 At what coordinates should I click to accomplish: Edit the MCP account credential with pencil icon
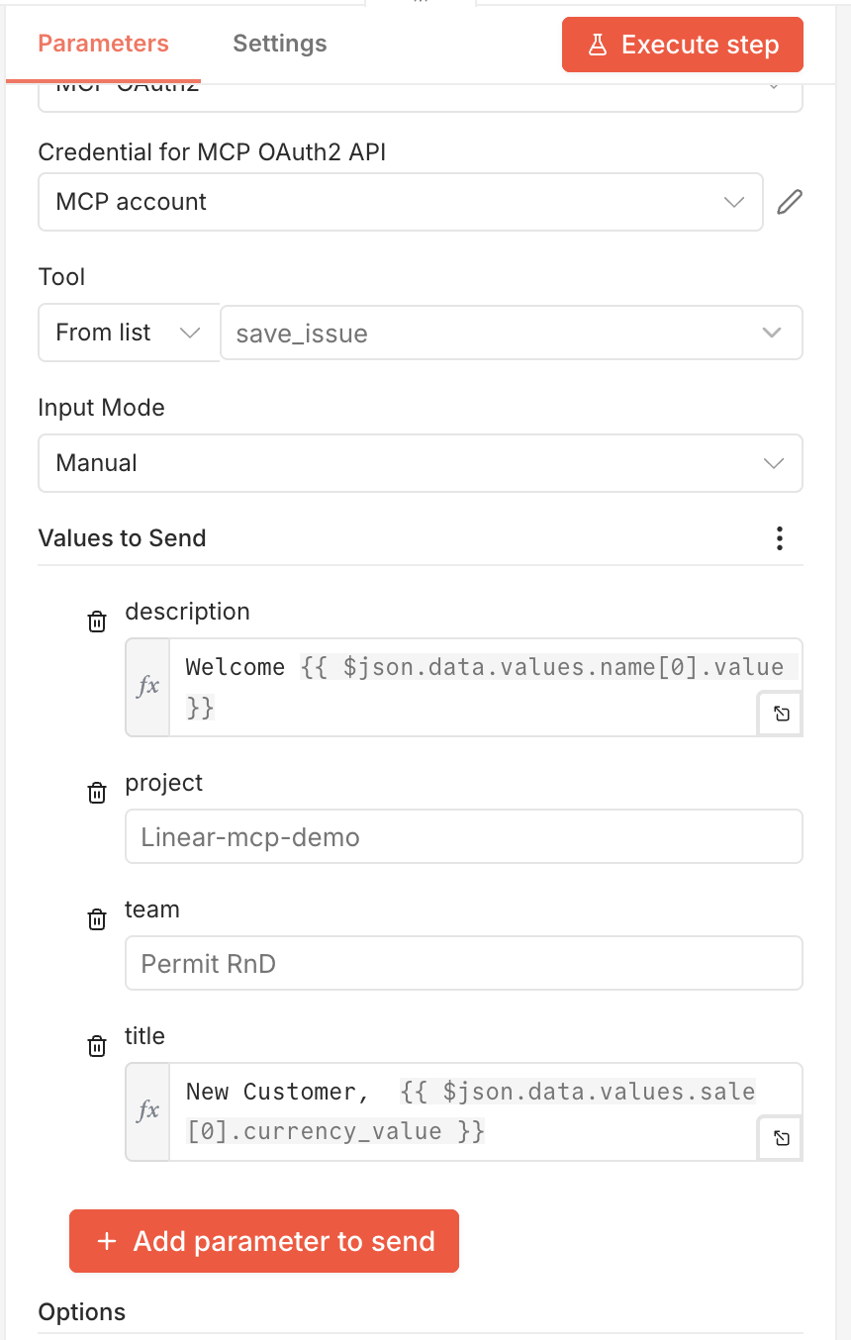coord(789,202)
